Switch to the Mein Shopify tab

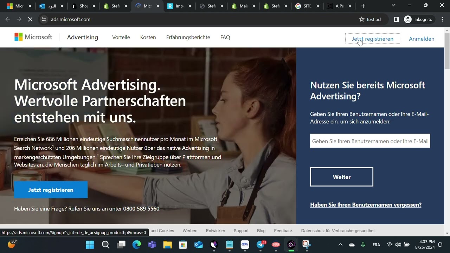(x=244, y=6)
